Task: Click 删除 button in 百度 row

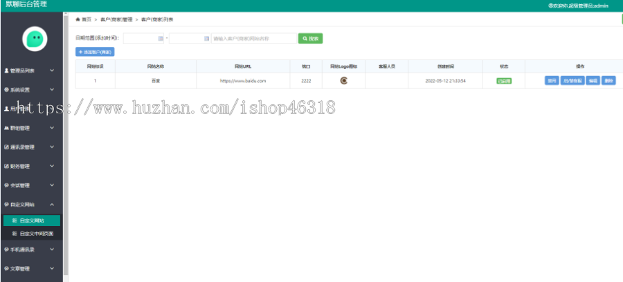Action: [608, 81]
